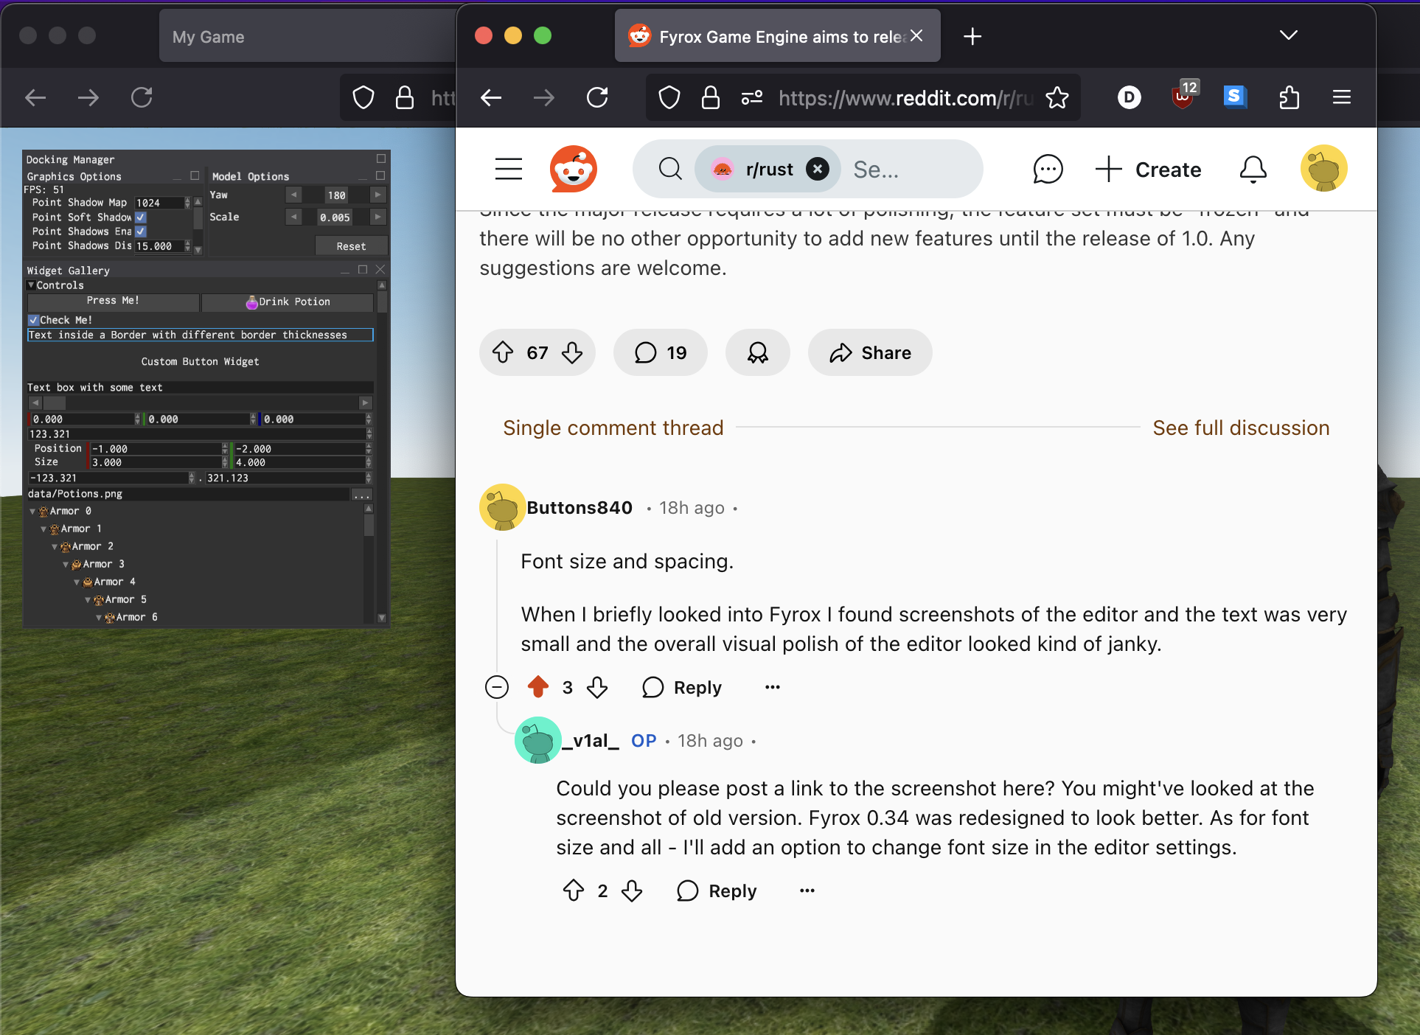This screenshot has height=1035, width=1420.
Task: Increase Scale with right arrow
Action: coord(377,217)
